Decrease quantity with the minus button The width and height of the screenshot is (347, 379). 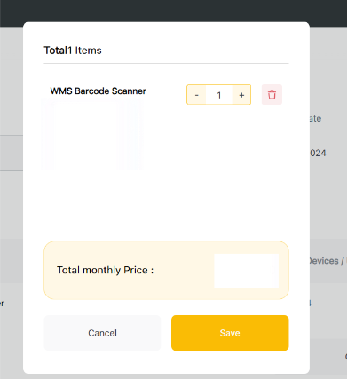coord(196,95)
